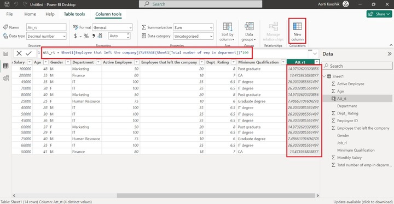Commit the formula with checkmark icon

(x=28, y=53)
